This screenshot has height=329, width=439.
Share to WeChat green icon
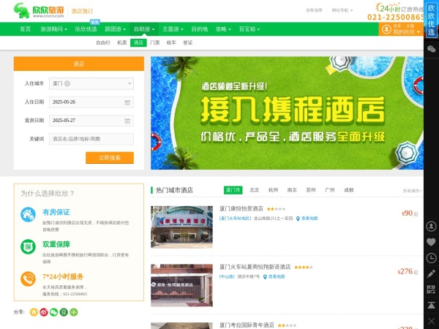[x=53, y=312]
